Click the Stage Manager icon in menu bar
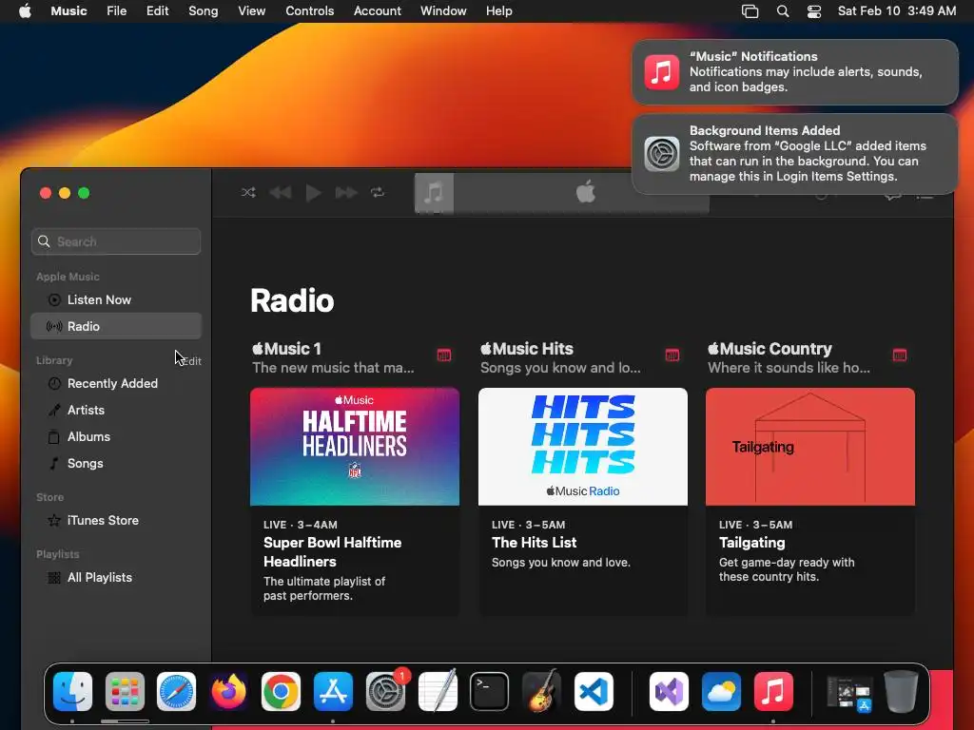Image resolution: width=974 pixels, height=730 pixels. click(750, 11)
